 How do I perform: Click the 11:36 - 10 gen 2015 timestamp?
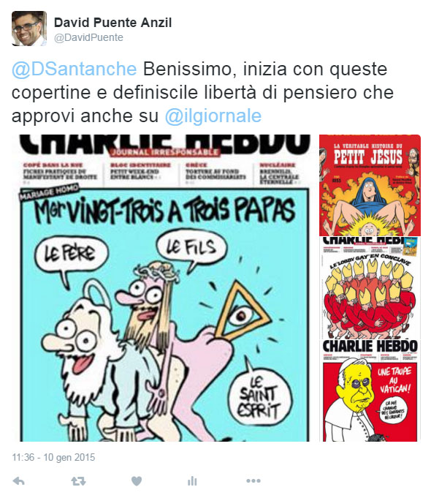coord(53,457)
